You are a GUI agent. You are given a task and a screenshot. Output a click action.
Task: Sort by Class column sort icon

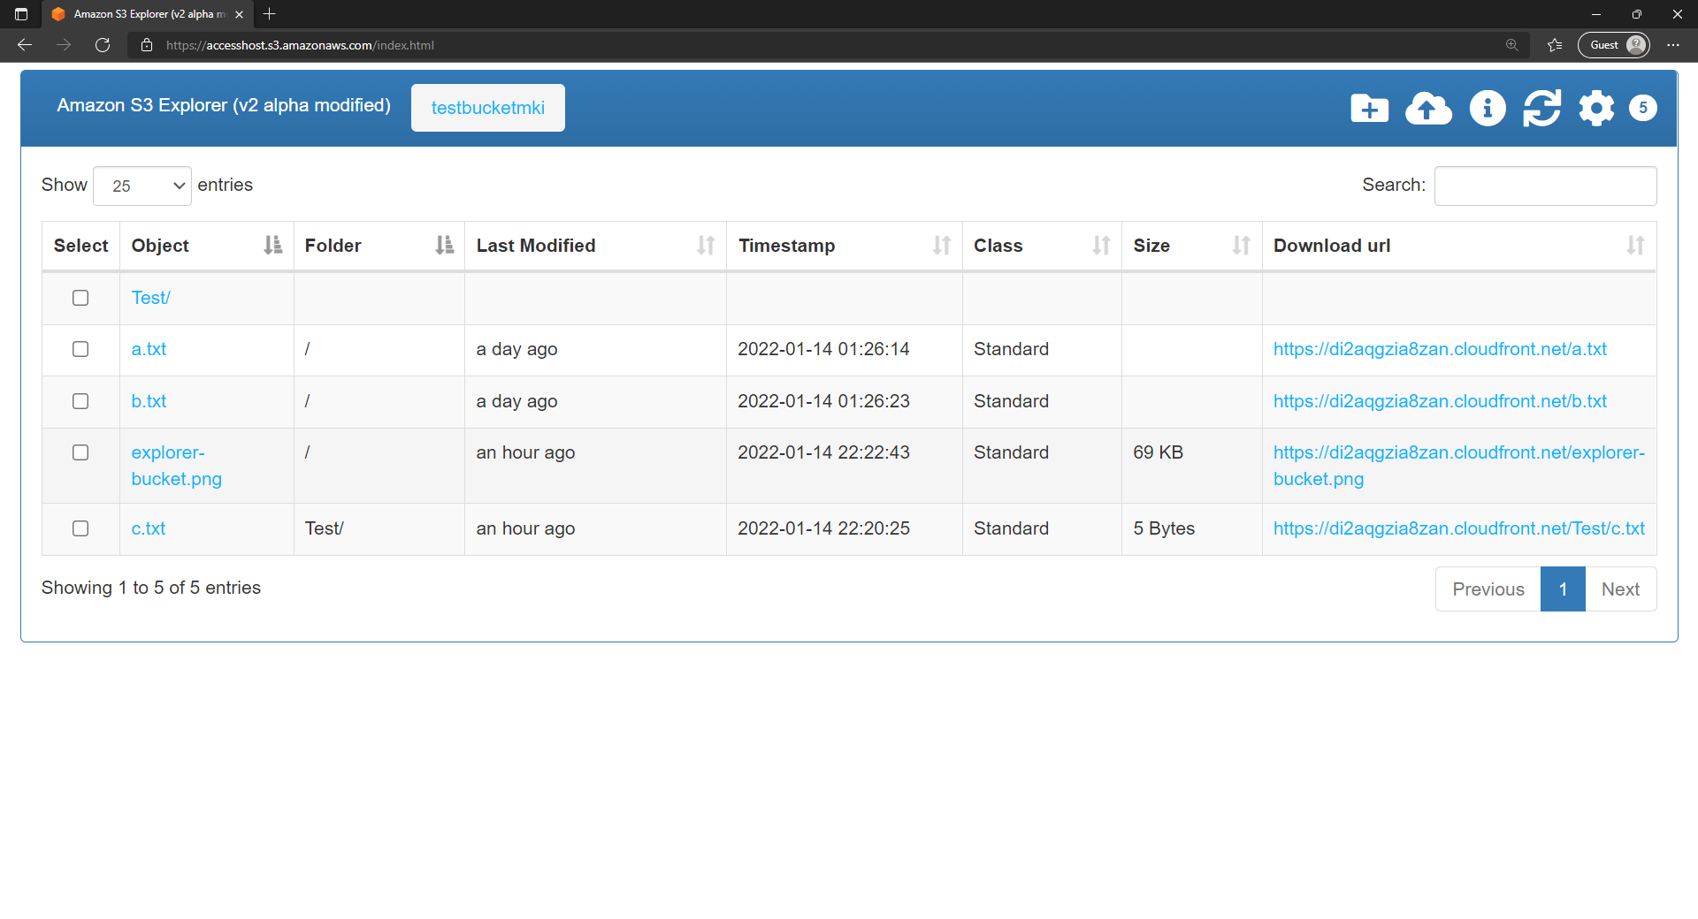[1101, 246]
